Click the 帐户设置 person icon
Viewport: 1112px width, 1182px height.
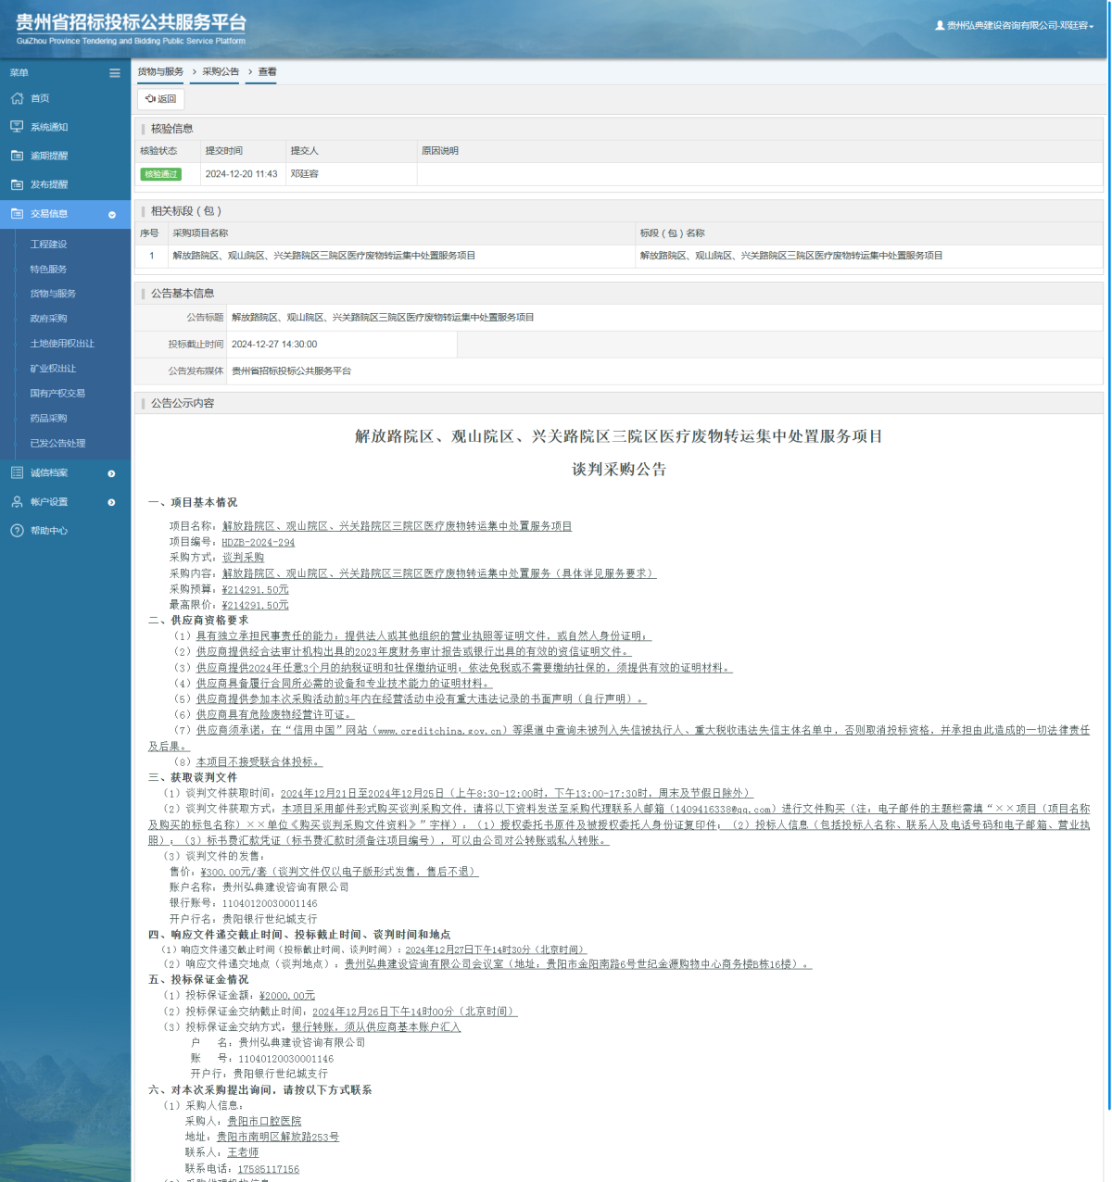point(17,501)
